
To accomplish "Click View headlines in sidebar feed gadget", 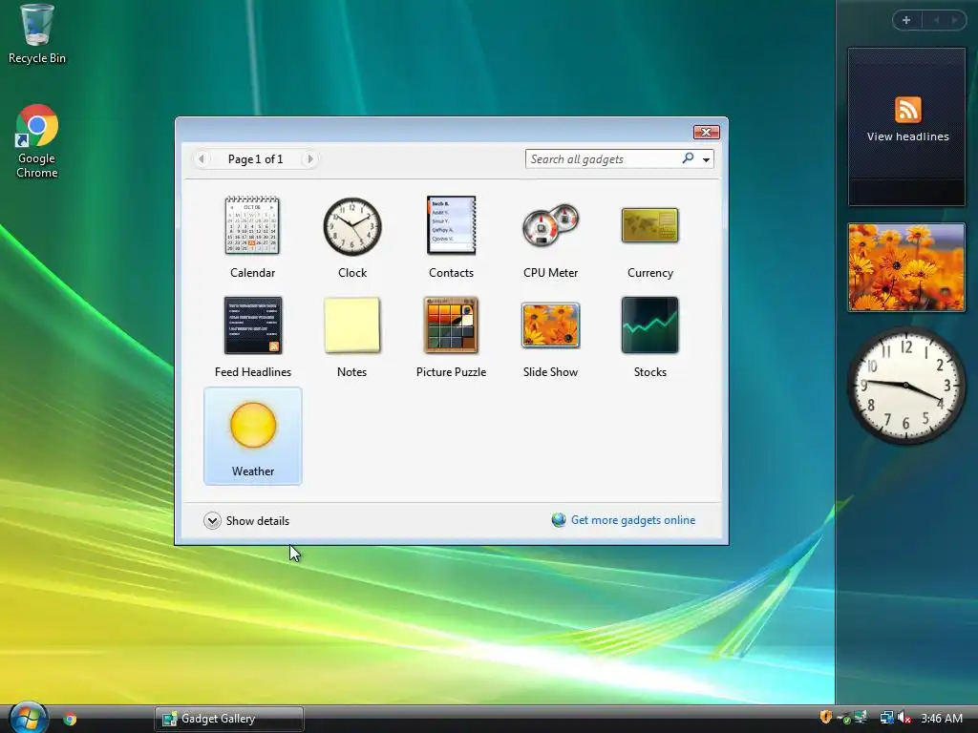I will click(x=907, y=136).
